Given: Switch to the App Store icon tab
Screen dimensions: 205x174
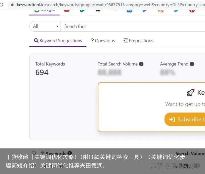Looking at the screenshot, I should point(129,11).
